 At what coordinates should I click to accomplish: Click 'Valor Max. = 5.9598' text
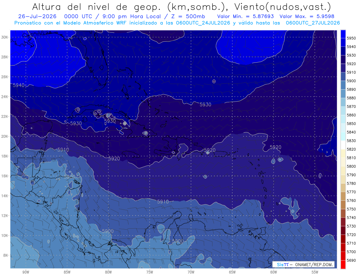click(308, 16)
